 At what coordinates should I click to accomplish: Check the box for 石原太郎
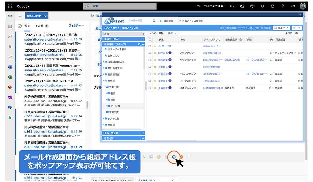(150, 74)
